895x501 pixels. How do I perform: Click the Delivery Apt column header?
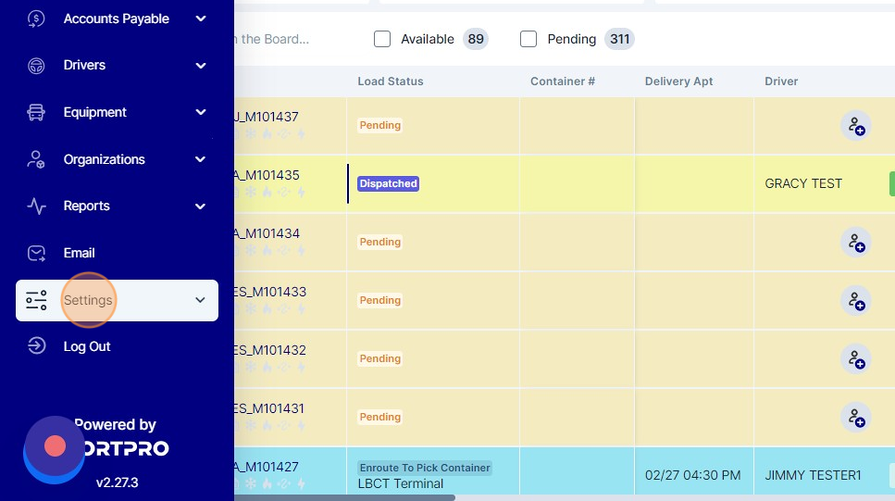click(678, 81)
